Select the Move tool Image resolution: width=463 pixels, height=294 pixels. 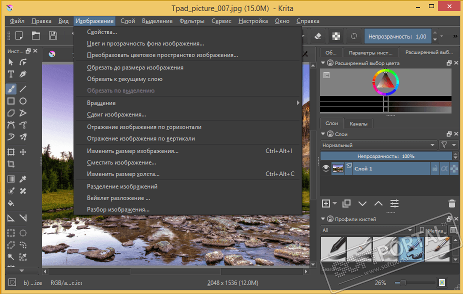coord(23,152)
